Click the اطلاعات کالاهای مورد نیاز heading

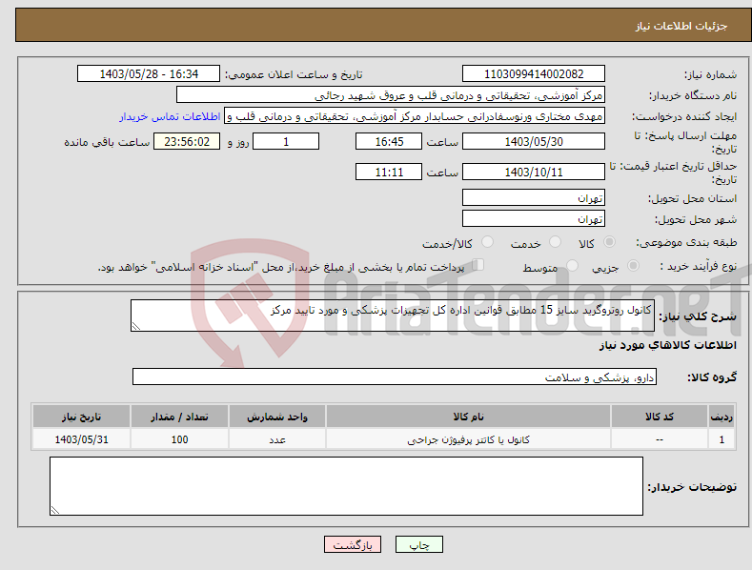tap(667, 345)
